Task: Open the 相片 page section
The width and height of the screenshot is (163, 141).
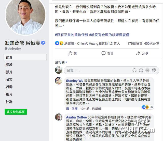Action: click(9, 94)
